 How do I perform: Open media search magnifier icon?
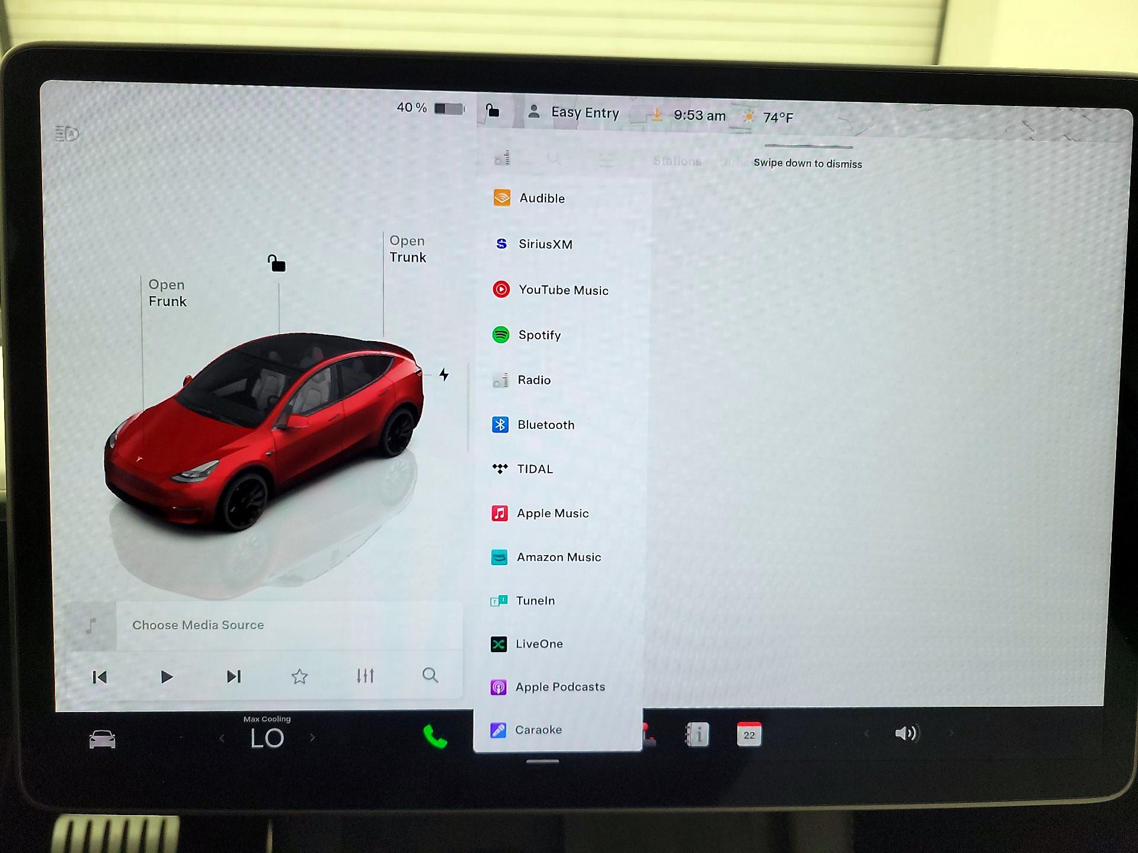(430, 675)
